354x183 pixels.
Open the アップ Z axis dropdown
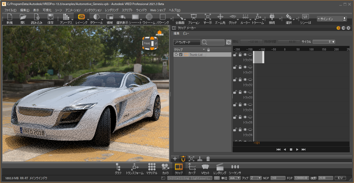click(256, 178)
